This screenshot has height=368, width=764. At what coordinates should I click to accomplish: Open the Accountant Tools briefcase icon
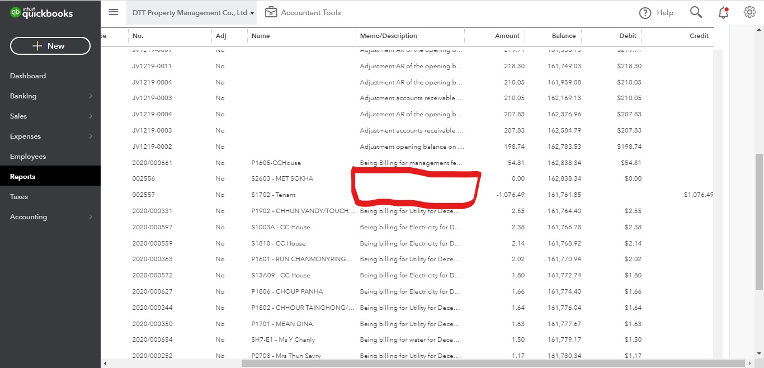click(271, 11)
